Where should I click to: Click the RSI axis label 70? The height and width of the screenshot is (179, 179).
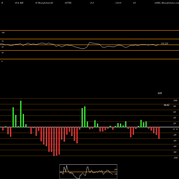(3, 41)
